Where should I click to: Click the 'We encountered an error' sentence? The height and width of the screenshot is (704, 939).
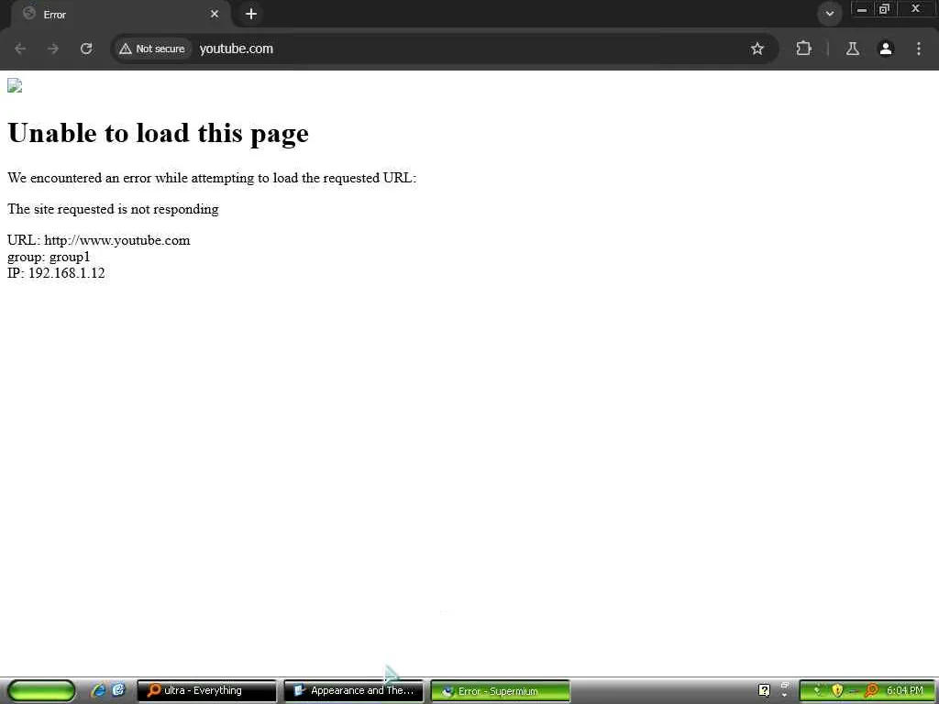[212, 178]
